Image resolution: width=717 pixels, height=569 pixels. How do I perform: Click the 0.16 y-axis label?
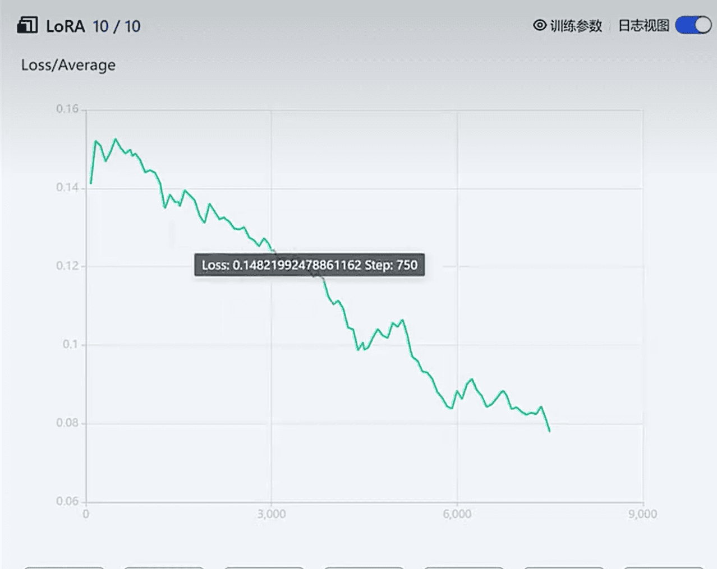[x=67, y=109]
